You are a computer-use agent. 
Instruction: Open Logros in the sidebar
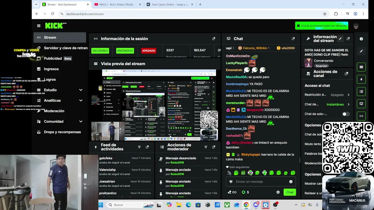pyautogui.click(x=60, y=79)
